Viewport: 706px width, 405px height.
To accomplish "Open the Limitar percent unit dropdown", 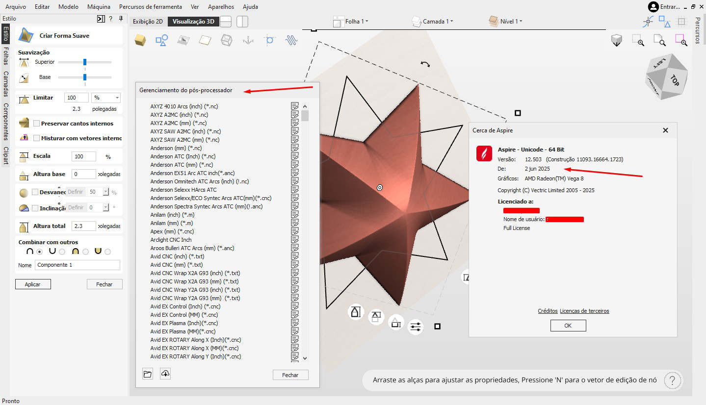I will 105,98.
